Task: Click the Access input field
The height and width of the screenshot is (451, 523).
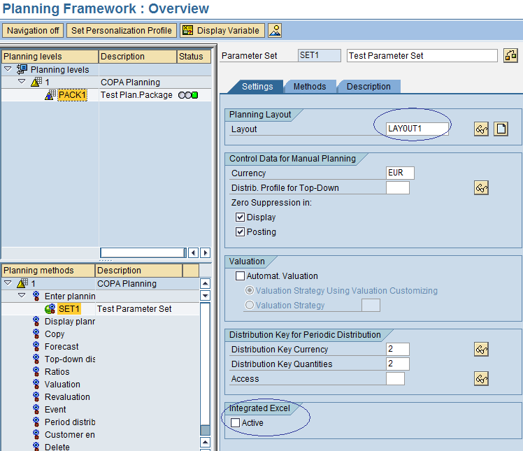Action: point(395,378)
